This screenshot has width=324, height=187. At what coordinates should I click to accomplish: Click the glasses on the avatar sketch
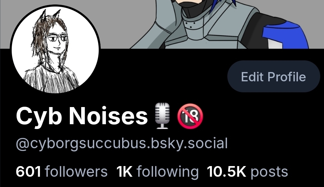(x=57, y=38)
